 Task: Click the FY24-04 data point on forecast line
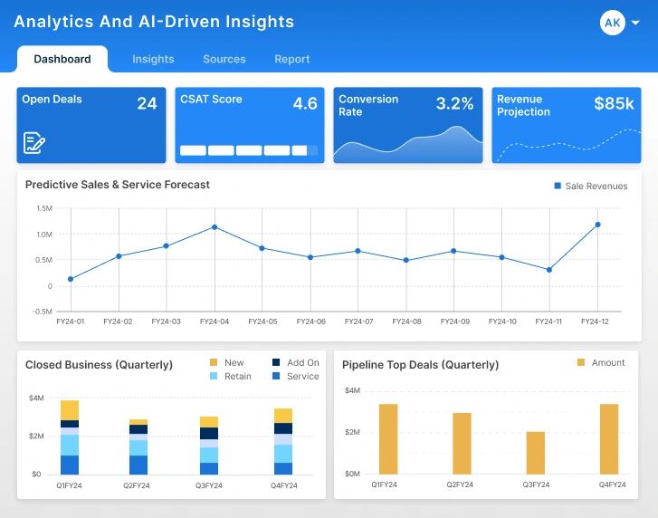(x=215, y=226)
